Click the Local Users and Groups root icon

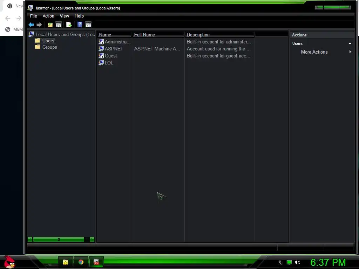coord(31,34)
